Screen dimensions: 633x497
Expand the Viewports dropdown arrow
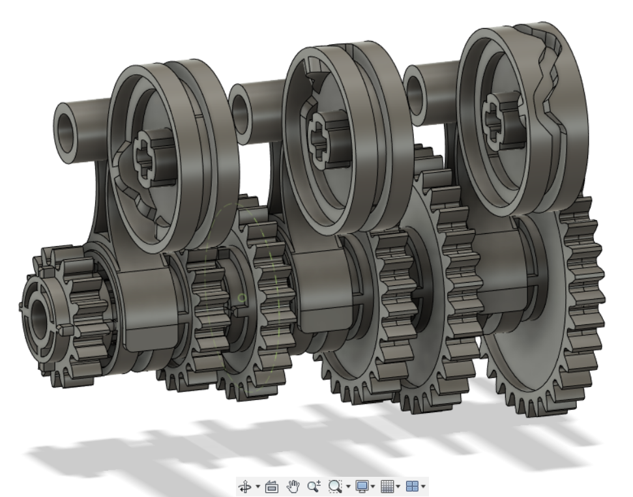tap(424, 485)
